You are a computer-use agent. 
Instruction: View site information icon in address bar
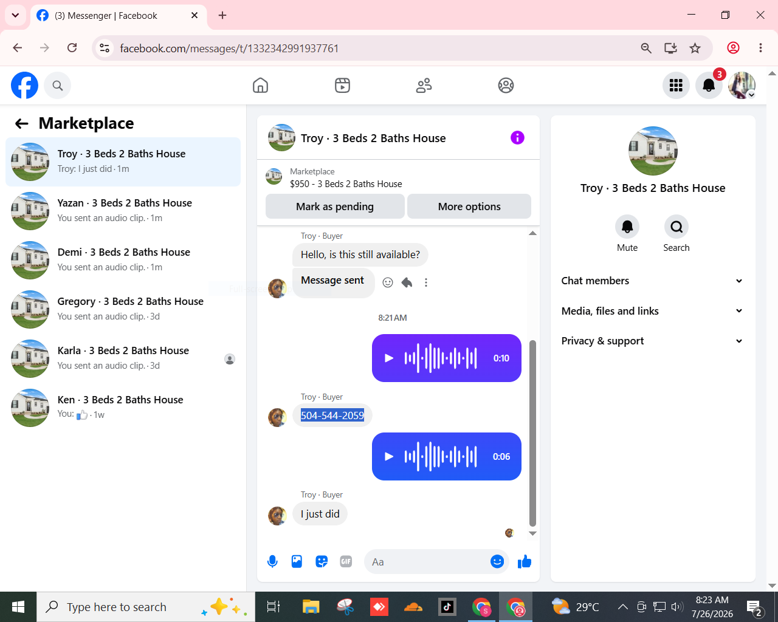click(x=105, y=48)
